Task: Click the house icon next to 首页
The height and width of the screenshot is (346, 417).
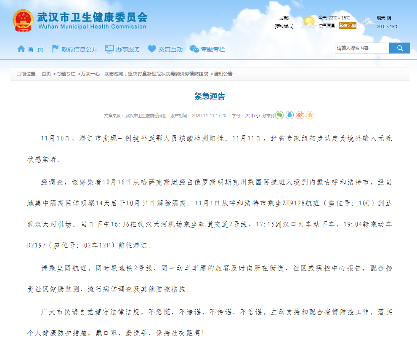Action: 21,48
